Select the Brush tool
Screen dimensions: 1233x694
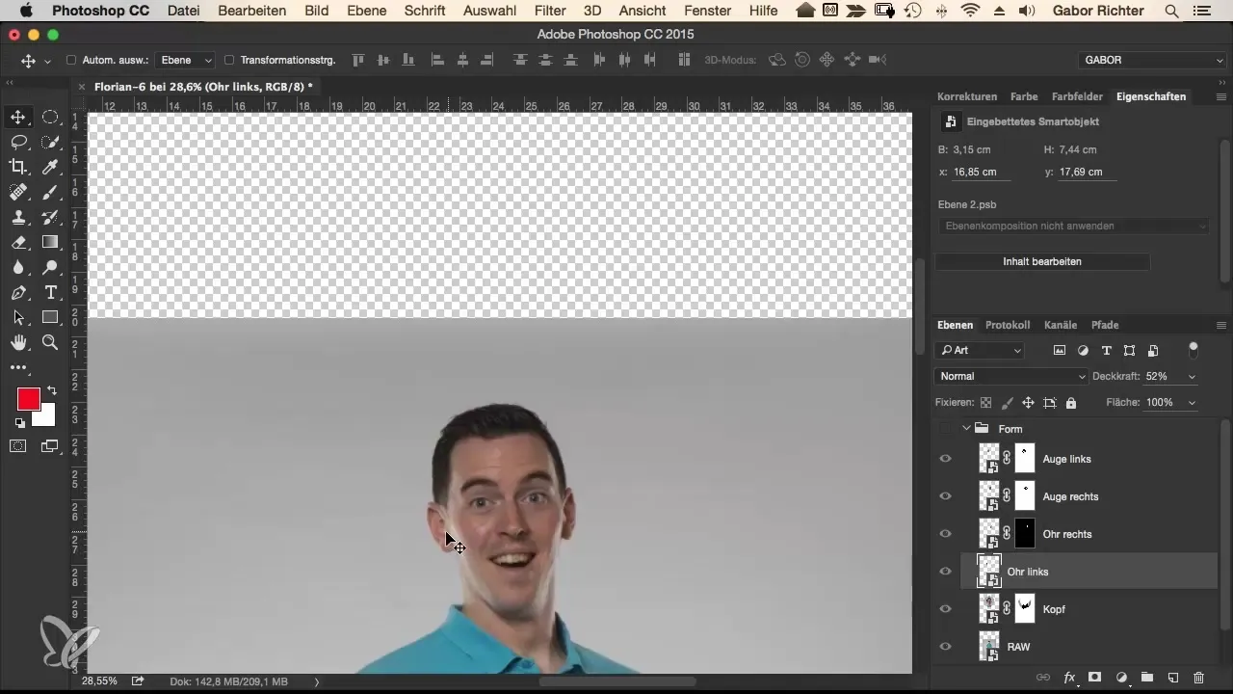pyautogui.click(x=50, y=193)
